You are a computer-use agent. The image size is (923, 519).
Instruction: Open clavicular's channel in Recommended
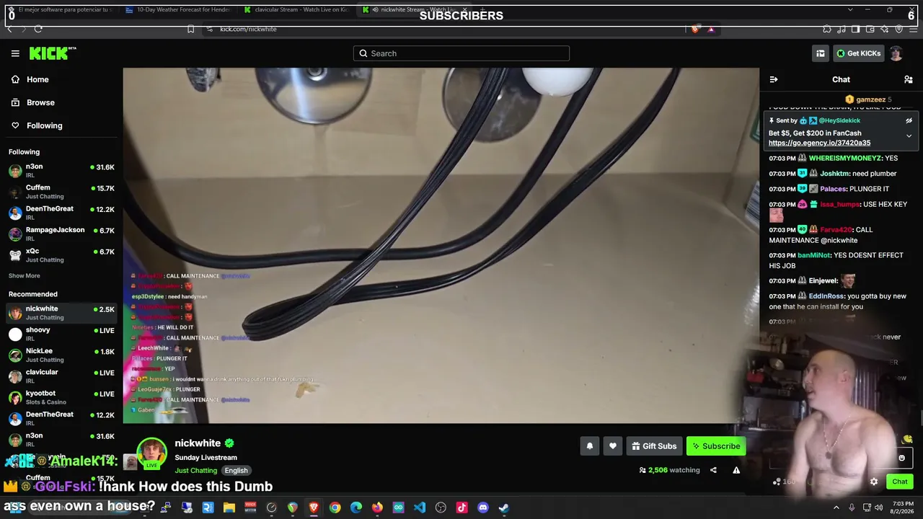point(61,376)
